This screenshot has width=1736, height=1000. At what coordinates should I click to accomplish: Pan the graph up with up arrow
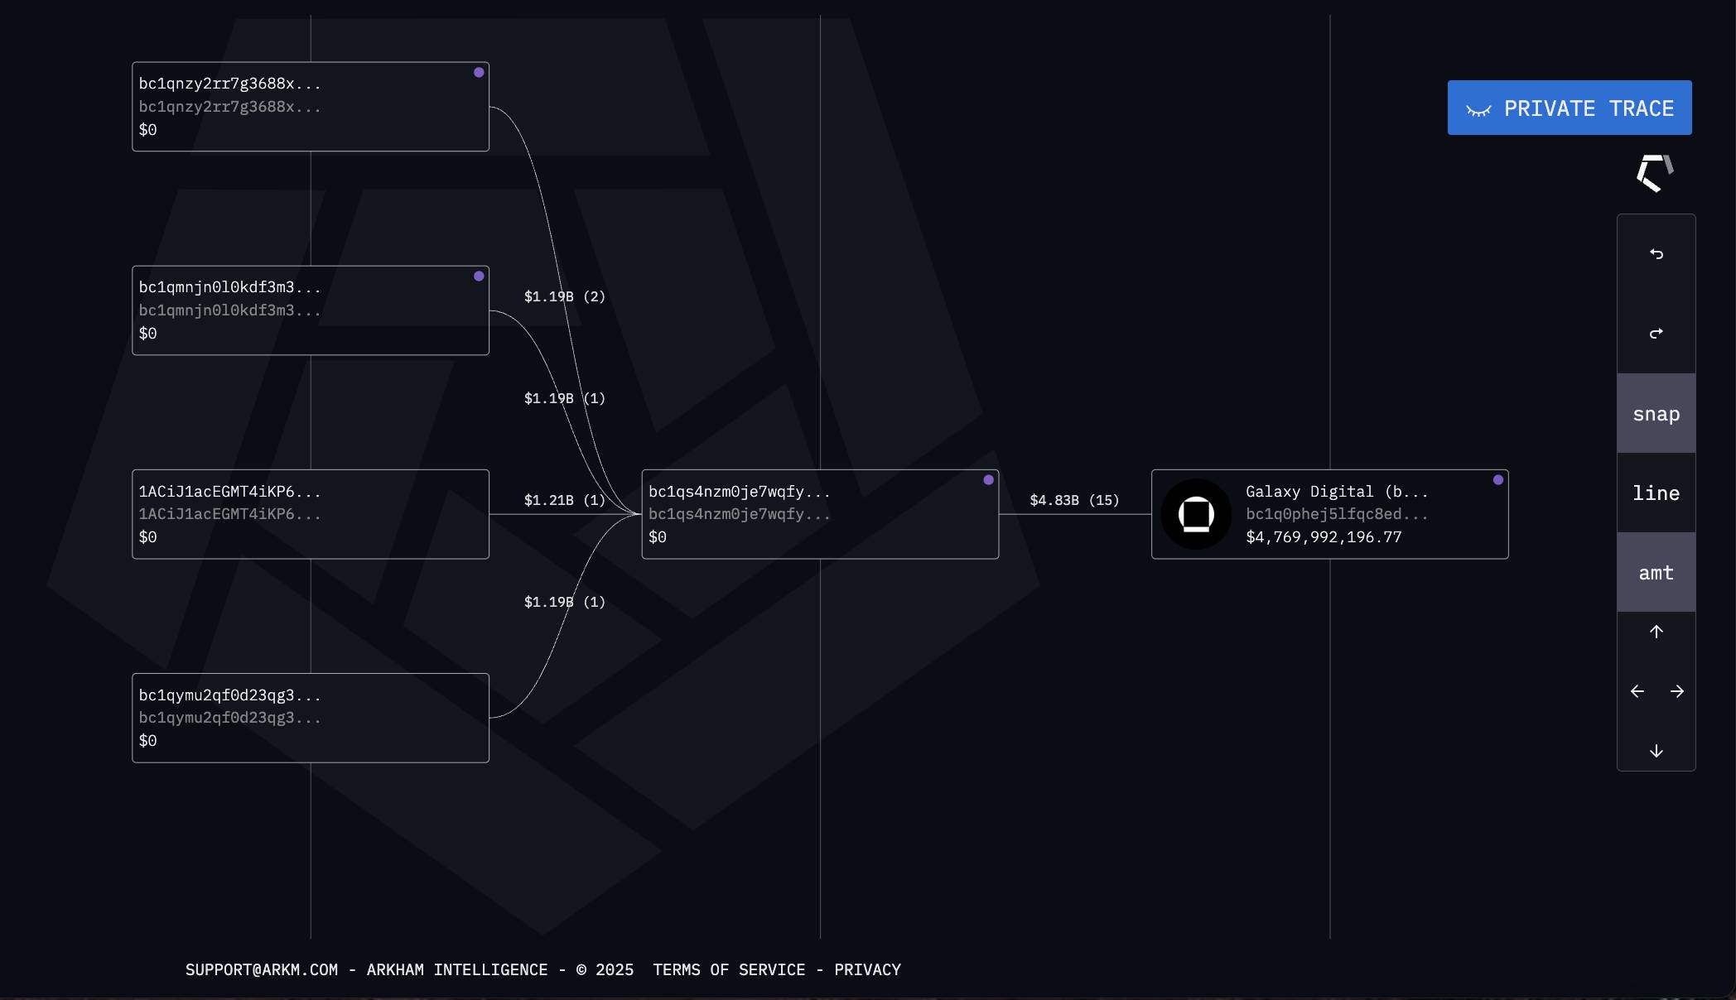1656,632
